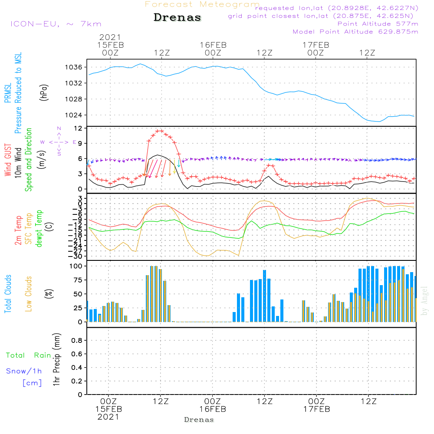Click the '-30' temperature axis value

coord(75,256)
